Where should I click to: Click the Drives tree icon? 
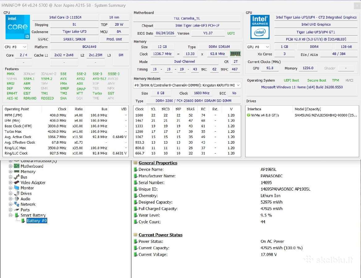[x=17, y=193]
